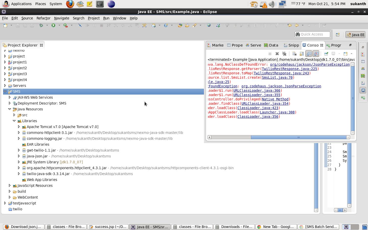Image resolution: width=368 pixels, height=230 pixels.
Task: Click the Eclipse launcher icon in top panel
Action: (x=111, y=4)
